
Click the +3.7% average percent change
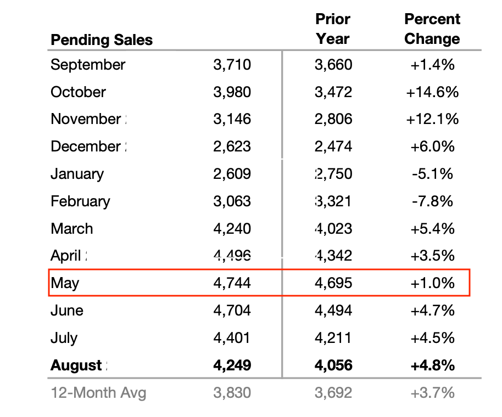click(x=432, y=393)
